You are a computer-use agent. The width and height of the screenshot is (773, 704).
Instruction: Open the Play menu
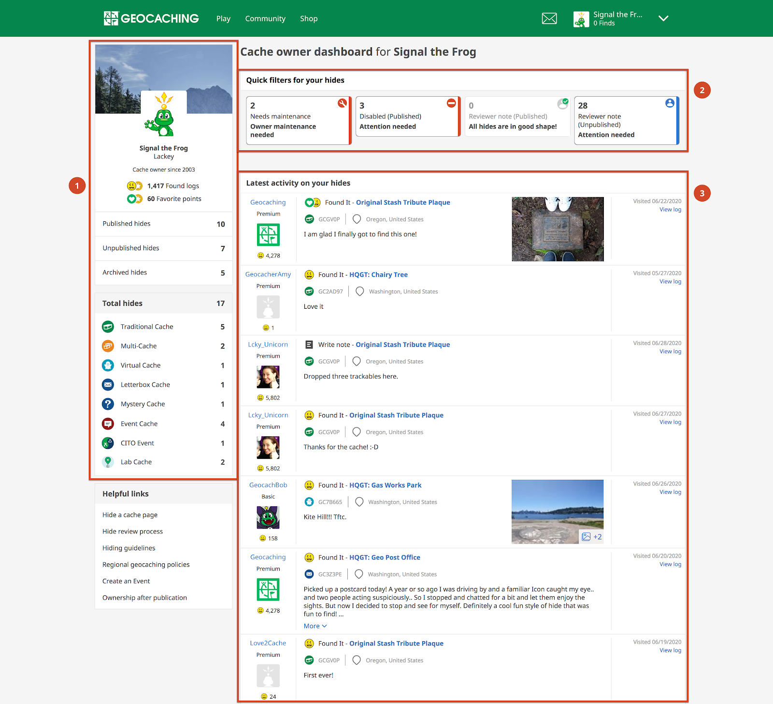[x=223, y=18]
